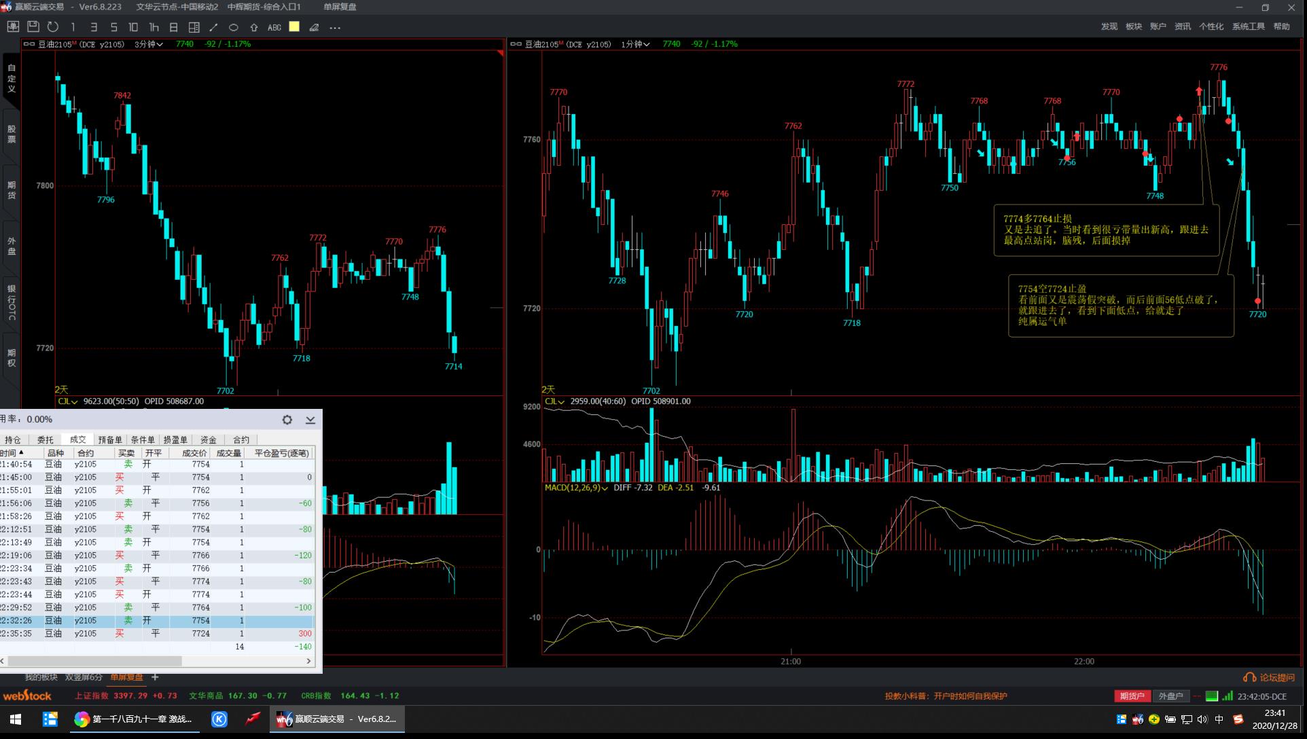Open 3分钟 period dropdown on left chart
Viewport: 1307px width, 739px height.
(149, 44)
